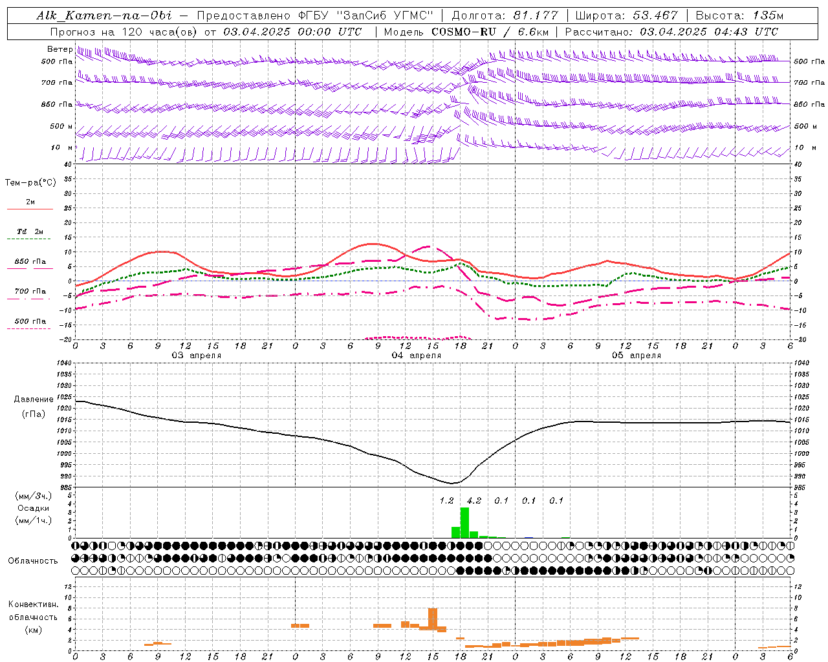The width and height of the screenshot is (828, 662).
Task: Click the 'Td 2м' dew point legend entry
Action: tap(30, 231)
